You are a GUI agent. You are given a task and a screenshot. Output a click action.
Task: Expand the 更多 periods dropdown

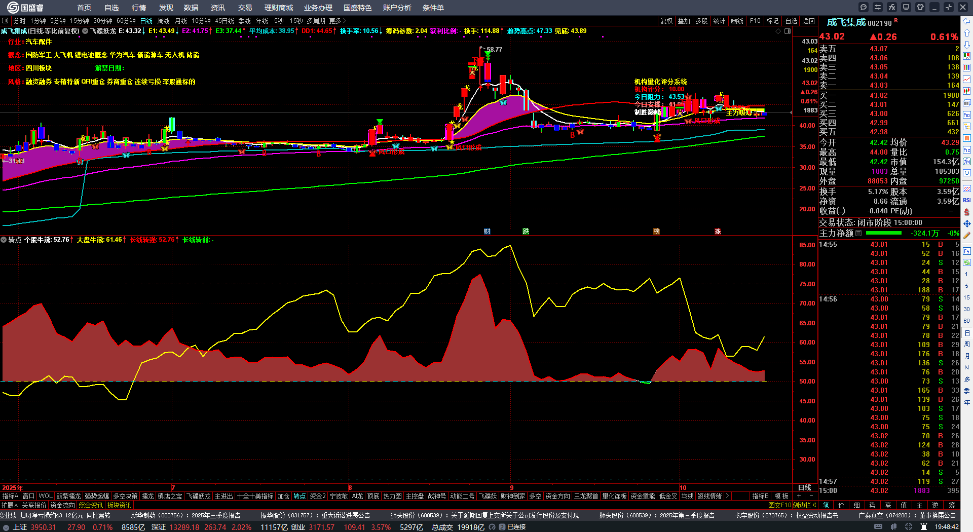coord(338,21)
